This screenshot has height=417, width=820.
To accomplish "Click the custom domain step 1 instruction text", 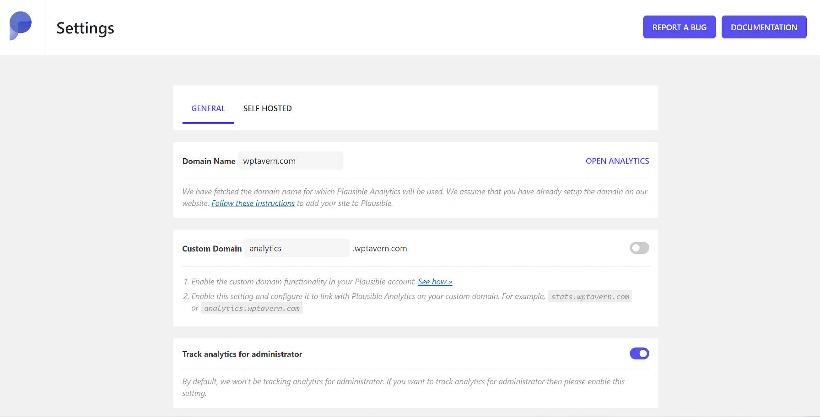I will tap(302, 282).
